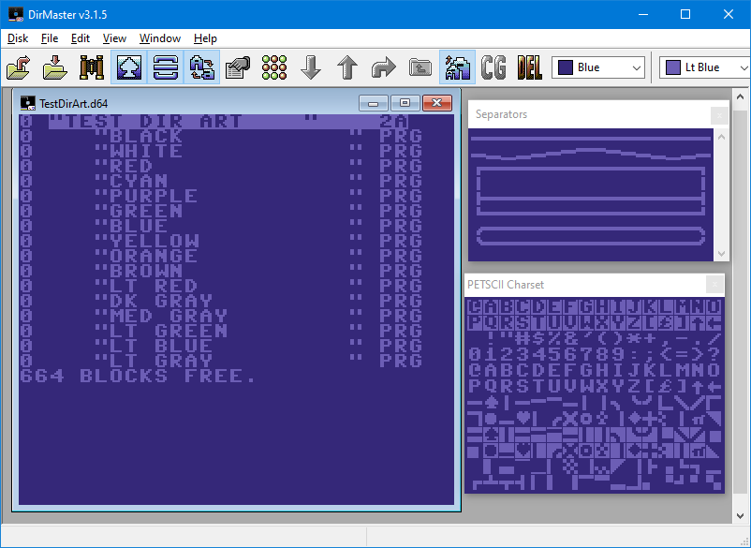Click the DEL toolbar icon
The width and height of the screenshot is (751, 548).
click(530, 67)
